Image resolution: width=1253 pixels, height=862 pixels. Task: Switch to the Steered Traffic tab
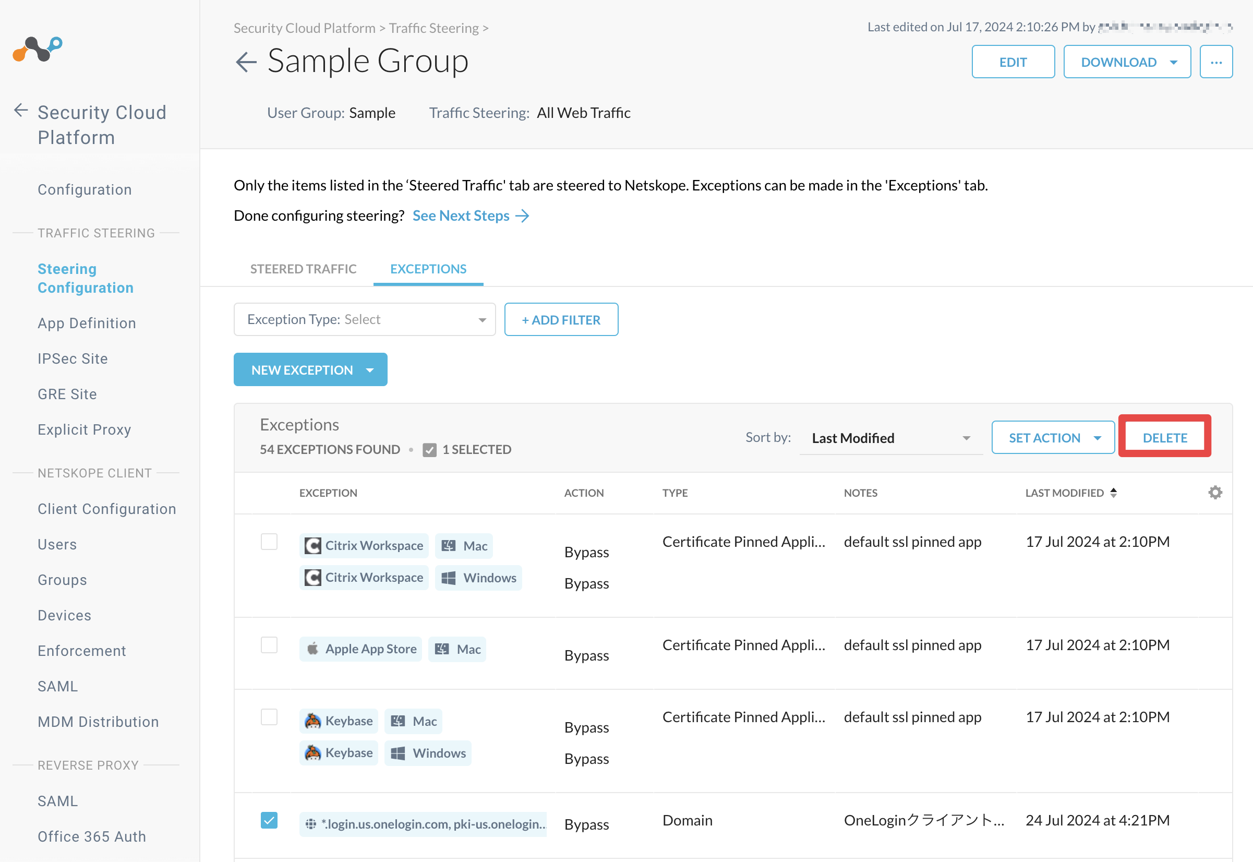click(304, 268)
